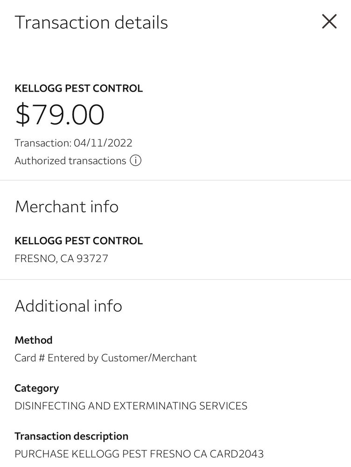
Task: Select the Method field label
Action: click(33, 340)
